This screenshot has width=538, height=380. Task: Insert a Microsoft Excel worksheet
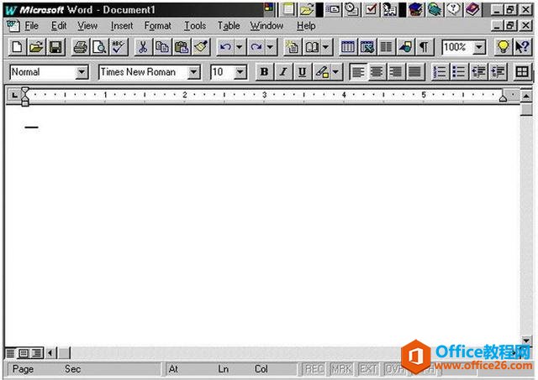coord(367,47)
